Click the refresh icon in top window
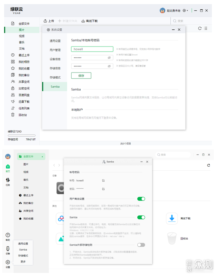This screenshot has height=275, width=216. (x=200, y=28)
